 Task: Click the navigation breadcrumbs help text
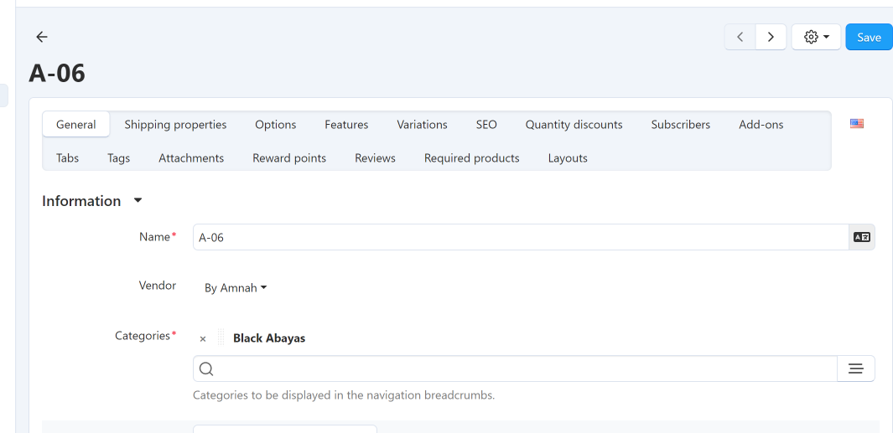pos(344,394)
